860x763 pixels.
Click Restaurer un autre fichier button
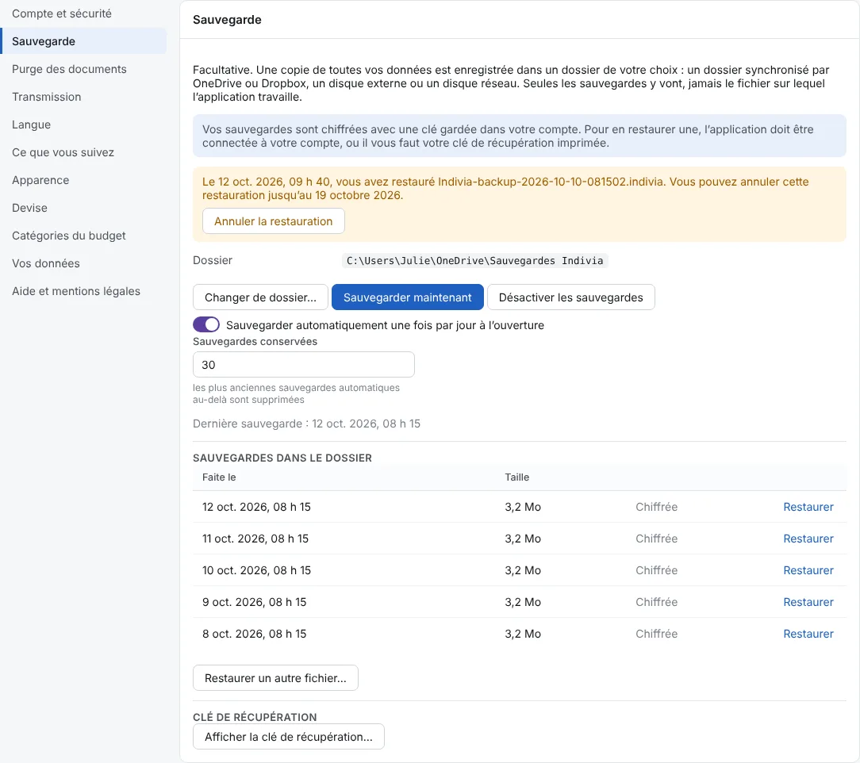pos(275,678)
